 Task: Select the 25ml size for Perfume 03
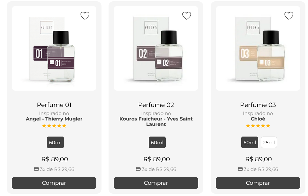(x=269, y=142)
